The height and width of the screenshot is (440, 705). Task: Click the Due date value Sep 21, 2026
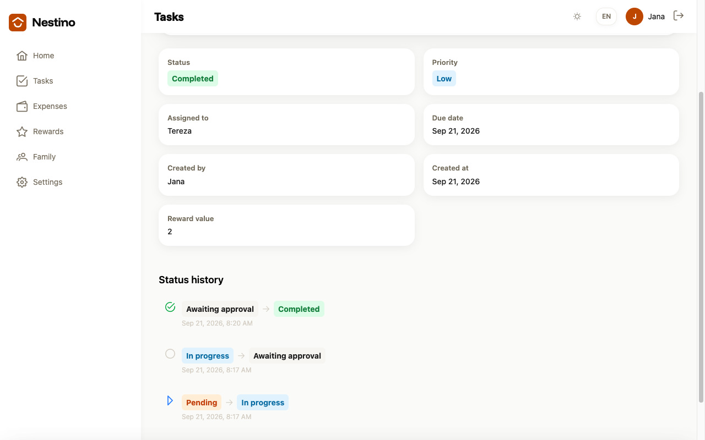tap(456, 131)
